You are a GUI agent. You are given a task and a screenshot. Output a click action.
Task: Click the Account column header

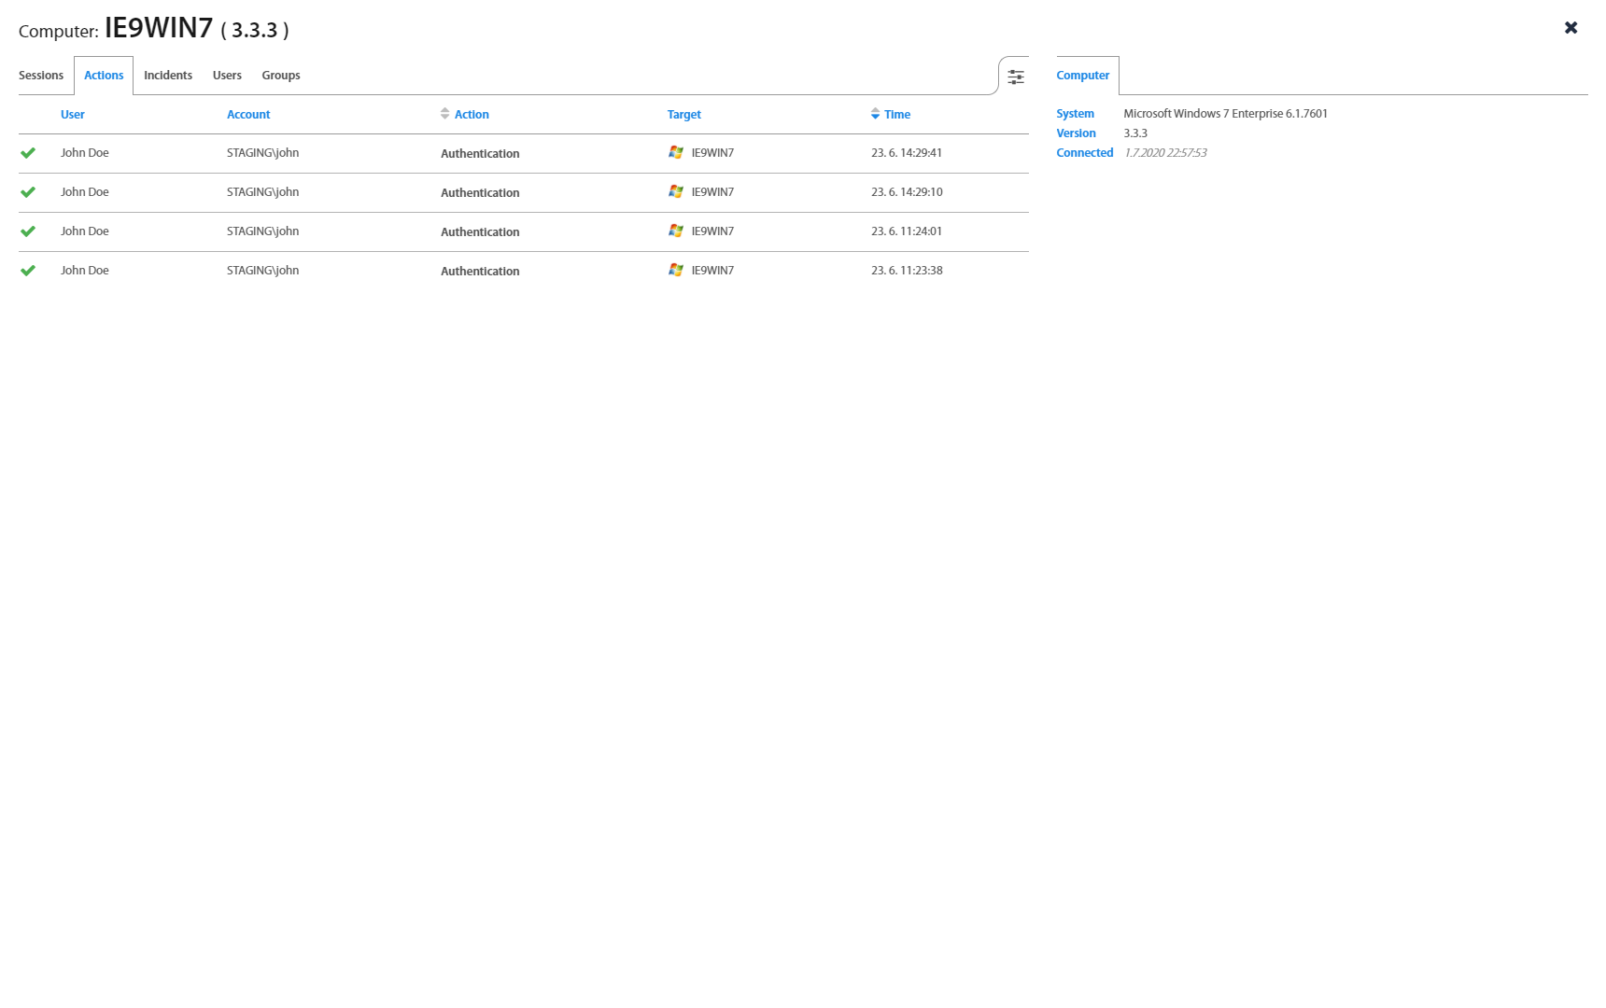248,114
